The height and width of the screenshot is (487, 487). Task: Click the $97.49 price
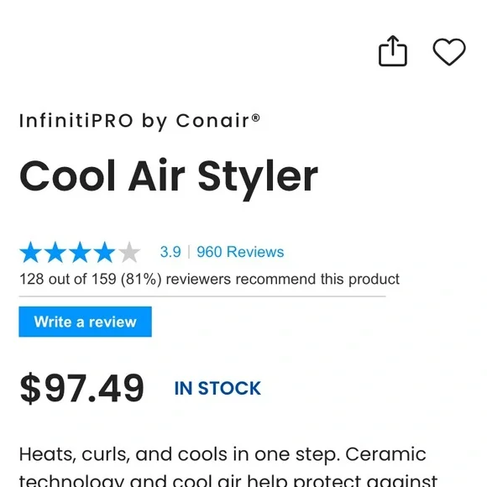81,388
